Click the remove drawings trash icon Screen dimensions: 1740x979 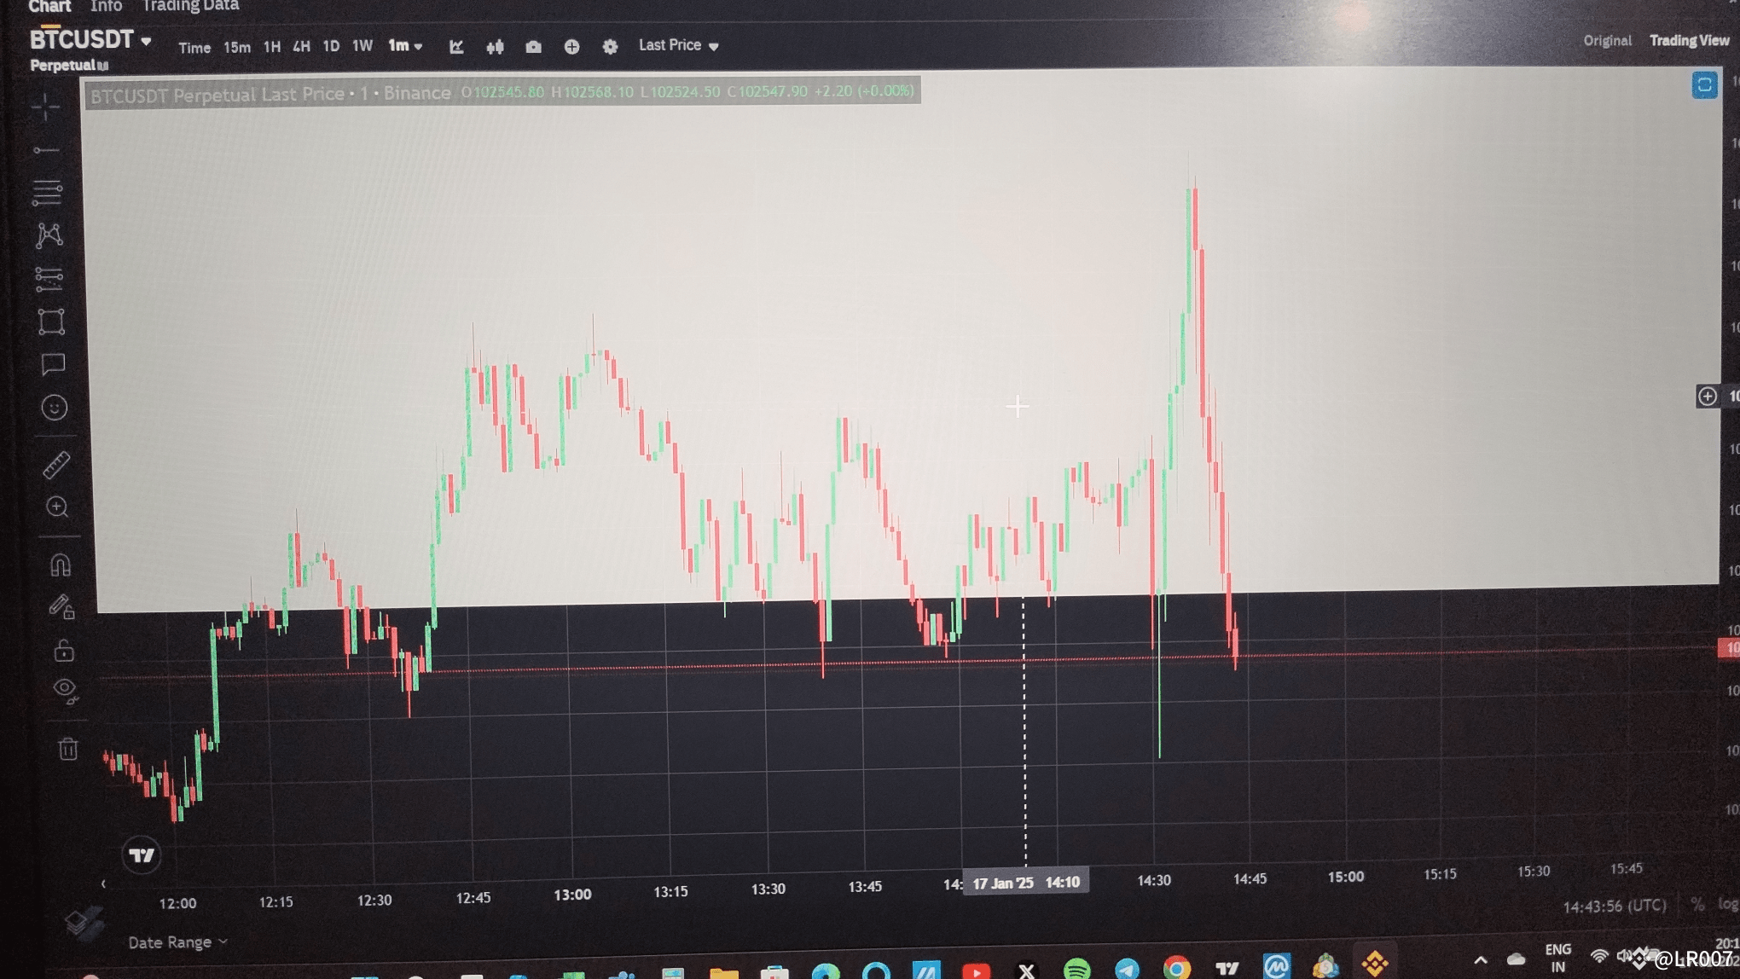click(68, 749)
